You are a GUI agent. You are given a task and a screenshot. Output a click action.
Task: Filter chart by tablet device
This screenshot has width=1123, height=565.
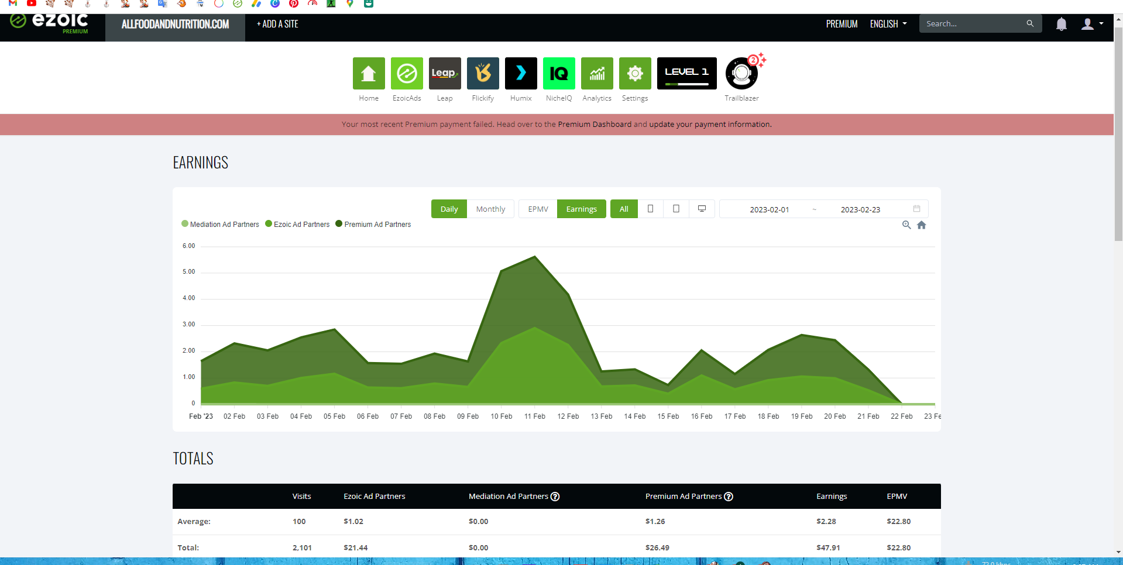pyautogui.click(x=676, y=209)
